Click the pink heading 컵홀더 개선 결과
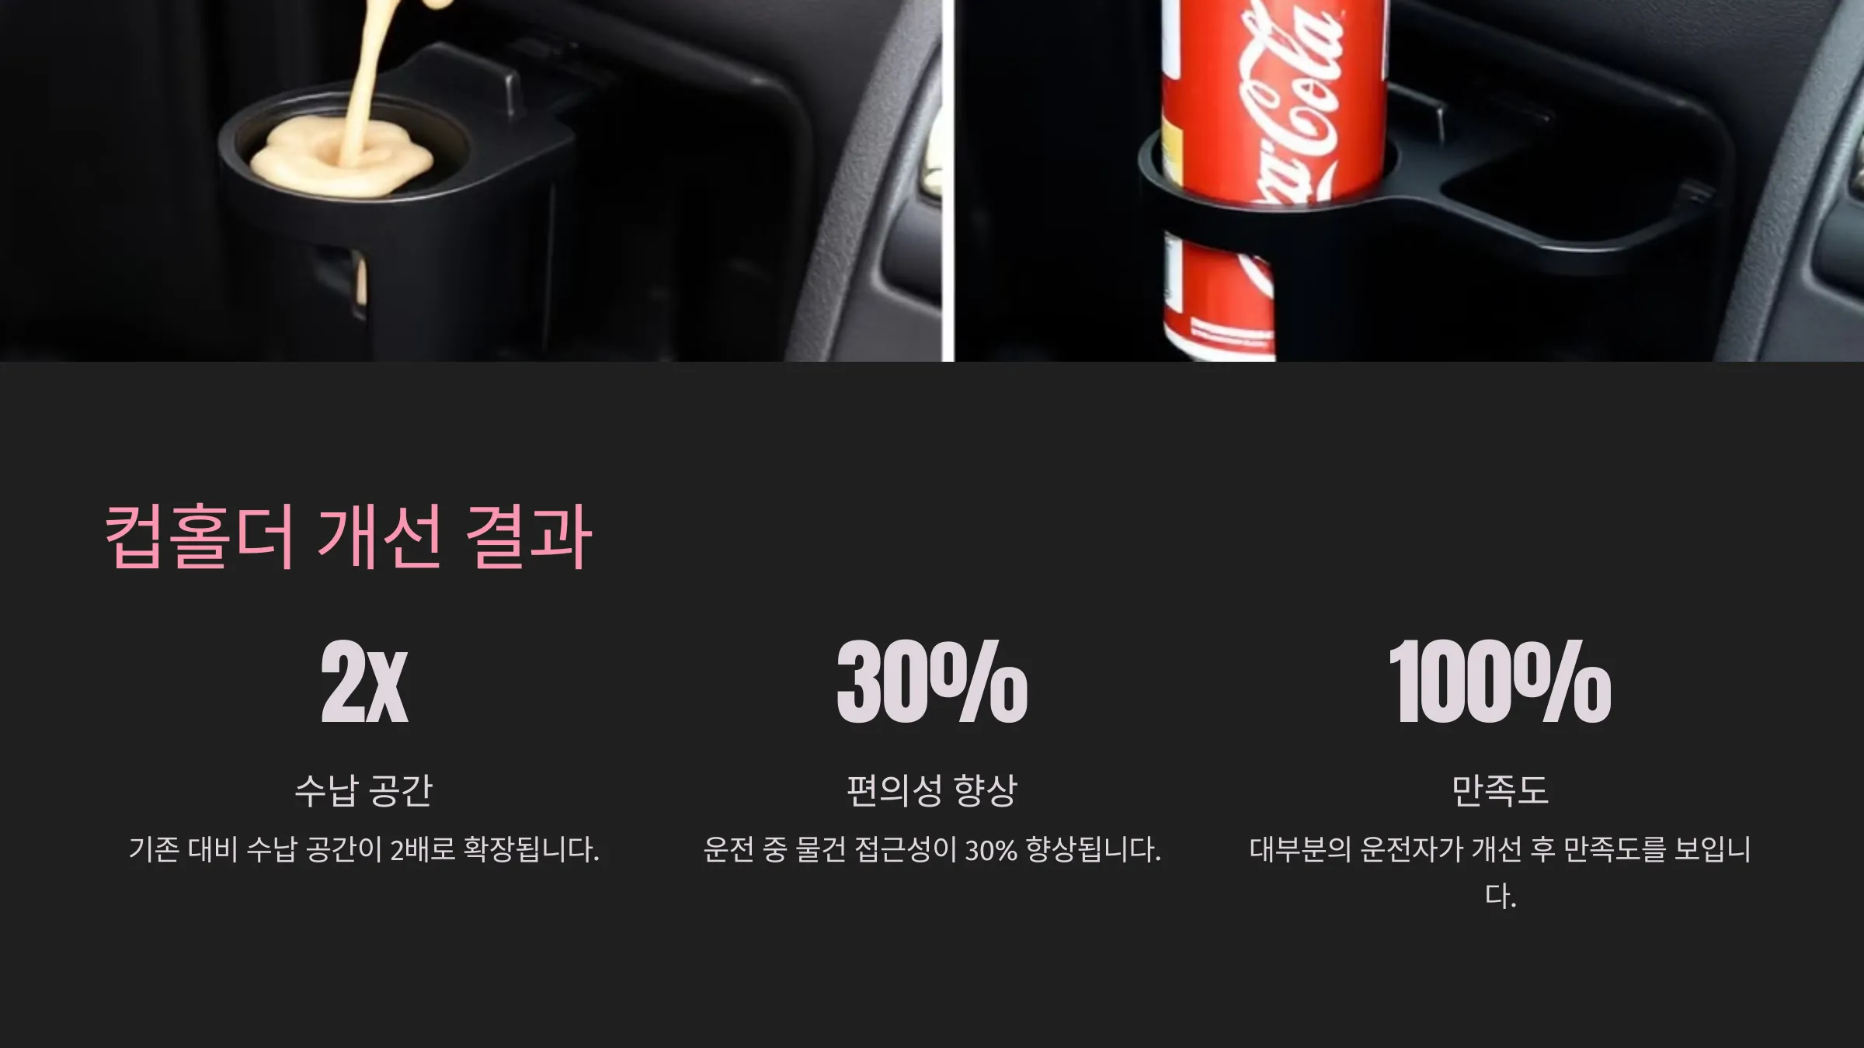The width and height of the screenshot is (1864, 1048). coord(348,536)
